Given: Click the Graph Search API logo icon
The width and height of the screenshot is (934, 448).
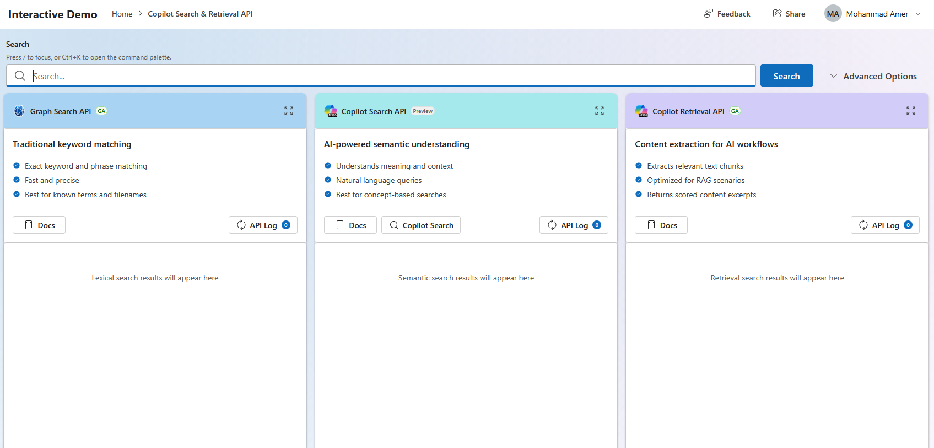Looking at the screenshot, I should 19,111.
